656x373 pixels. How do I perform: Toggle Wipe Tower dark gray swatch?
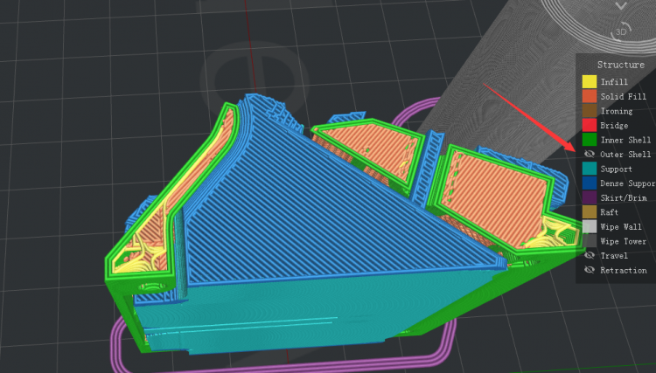pyautogui.click(x=589, y=241)
